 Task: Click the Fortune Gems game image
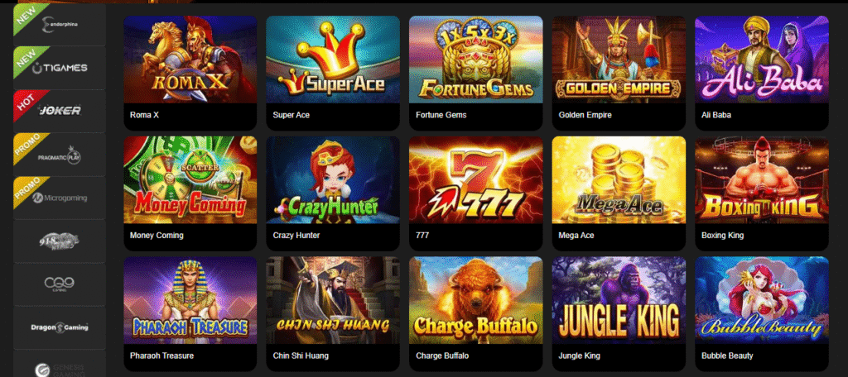tap(476, 60)
